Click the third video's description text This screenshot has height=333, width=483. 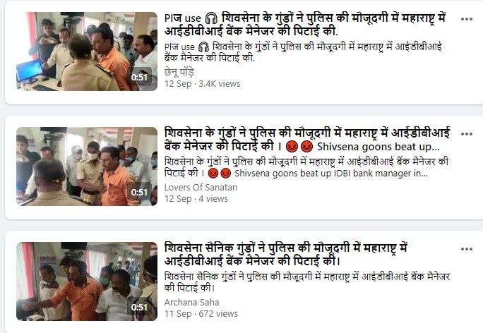click(307, 282)
